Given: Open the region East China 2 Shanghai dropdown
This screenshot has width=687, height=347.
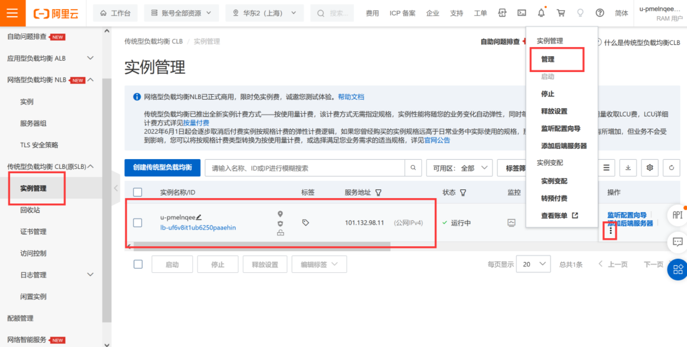Looking at the screenshot, I should (x=264, y=13).
